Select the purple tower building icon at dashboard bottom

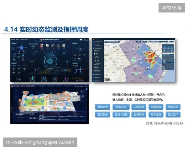pyautogui.click(x=66, y=78)
